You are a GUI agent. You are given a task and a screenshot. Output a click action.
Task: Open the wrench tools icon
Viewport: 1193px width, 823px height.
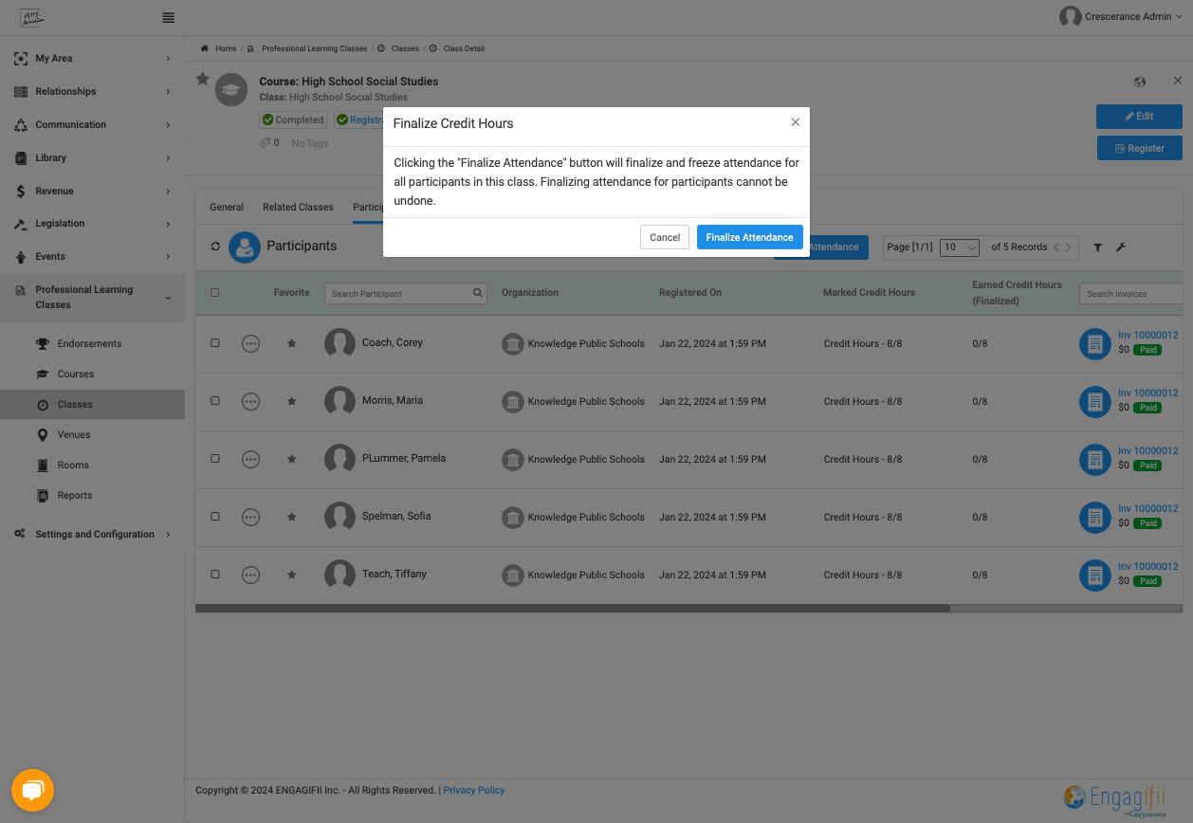[x=1121, y=247]
